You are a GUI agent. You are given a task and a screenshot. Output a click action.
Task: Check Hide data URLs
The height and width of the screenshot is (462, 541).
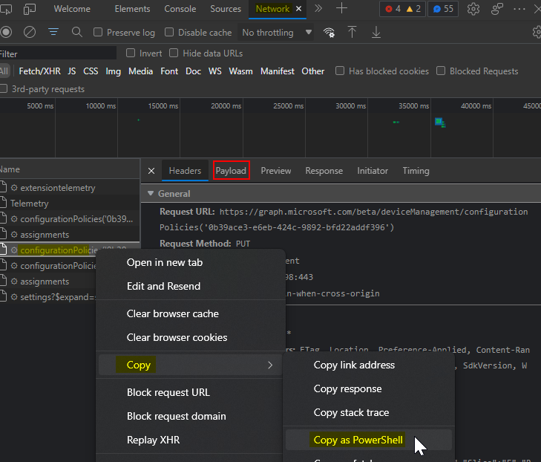click(x=174, y=53)
